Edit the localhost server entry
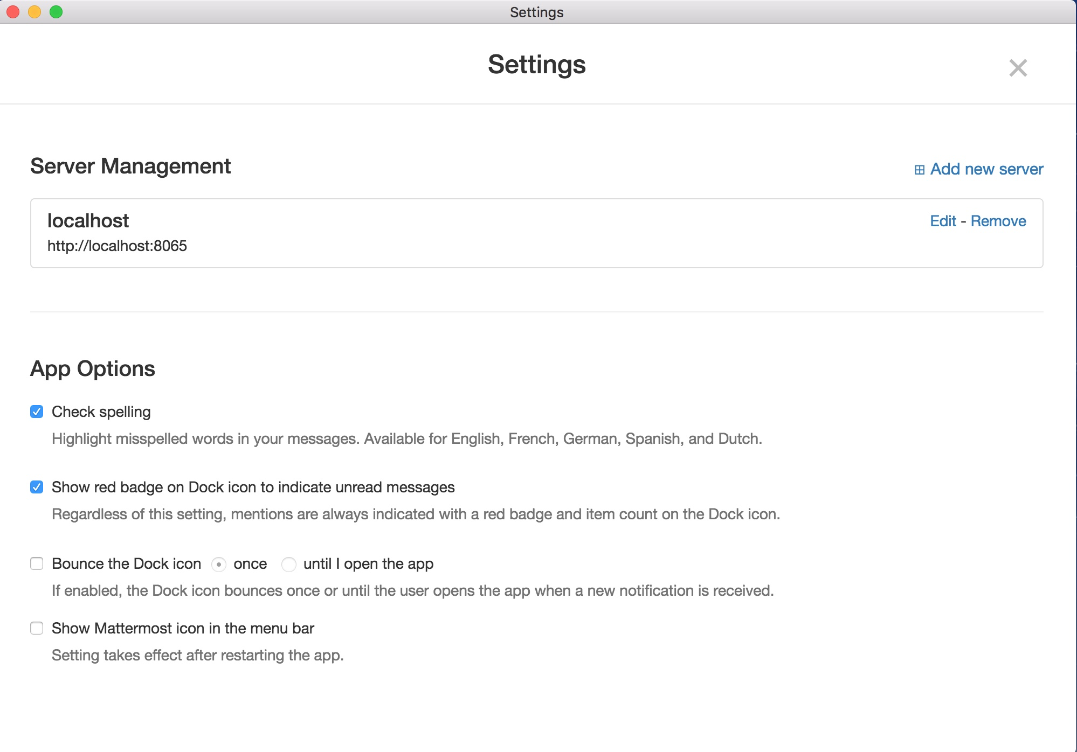The height and width of the screenshot is (752, 1077). point(943,221)
